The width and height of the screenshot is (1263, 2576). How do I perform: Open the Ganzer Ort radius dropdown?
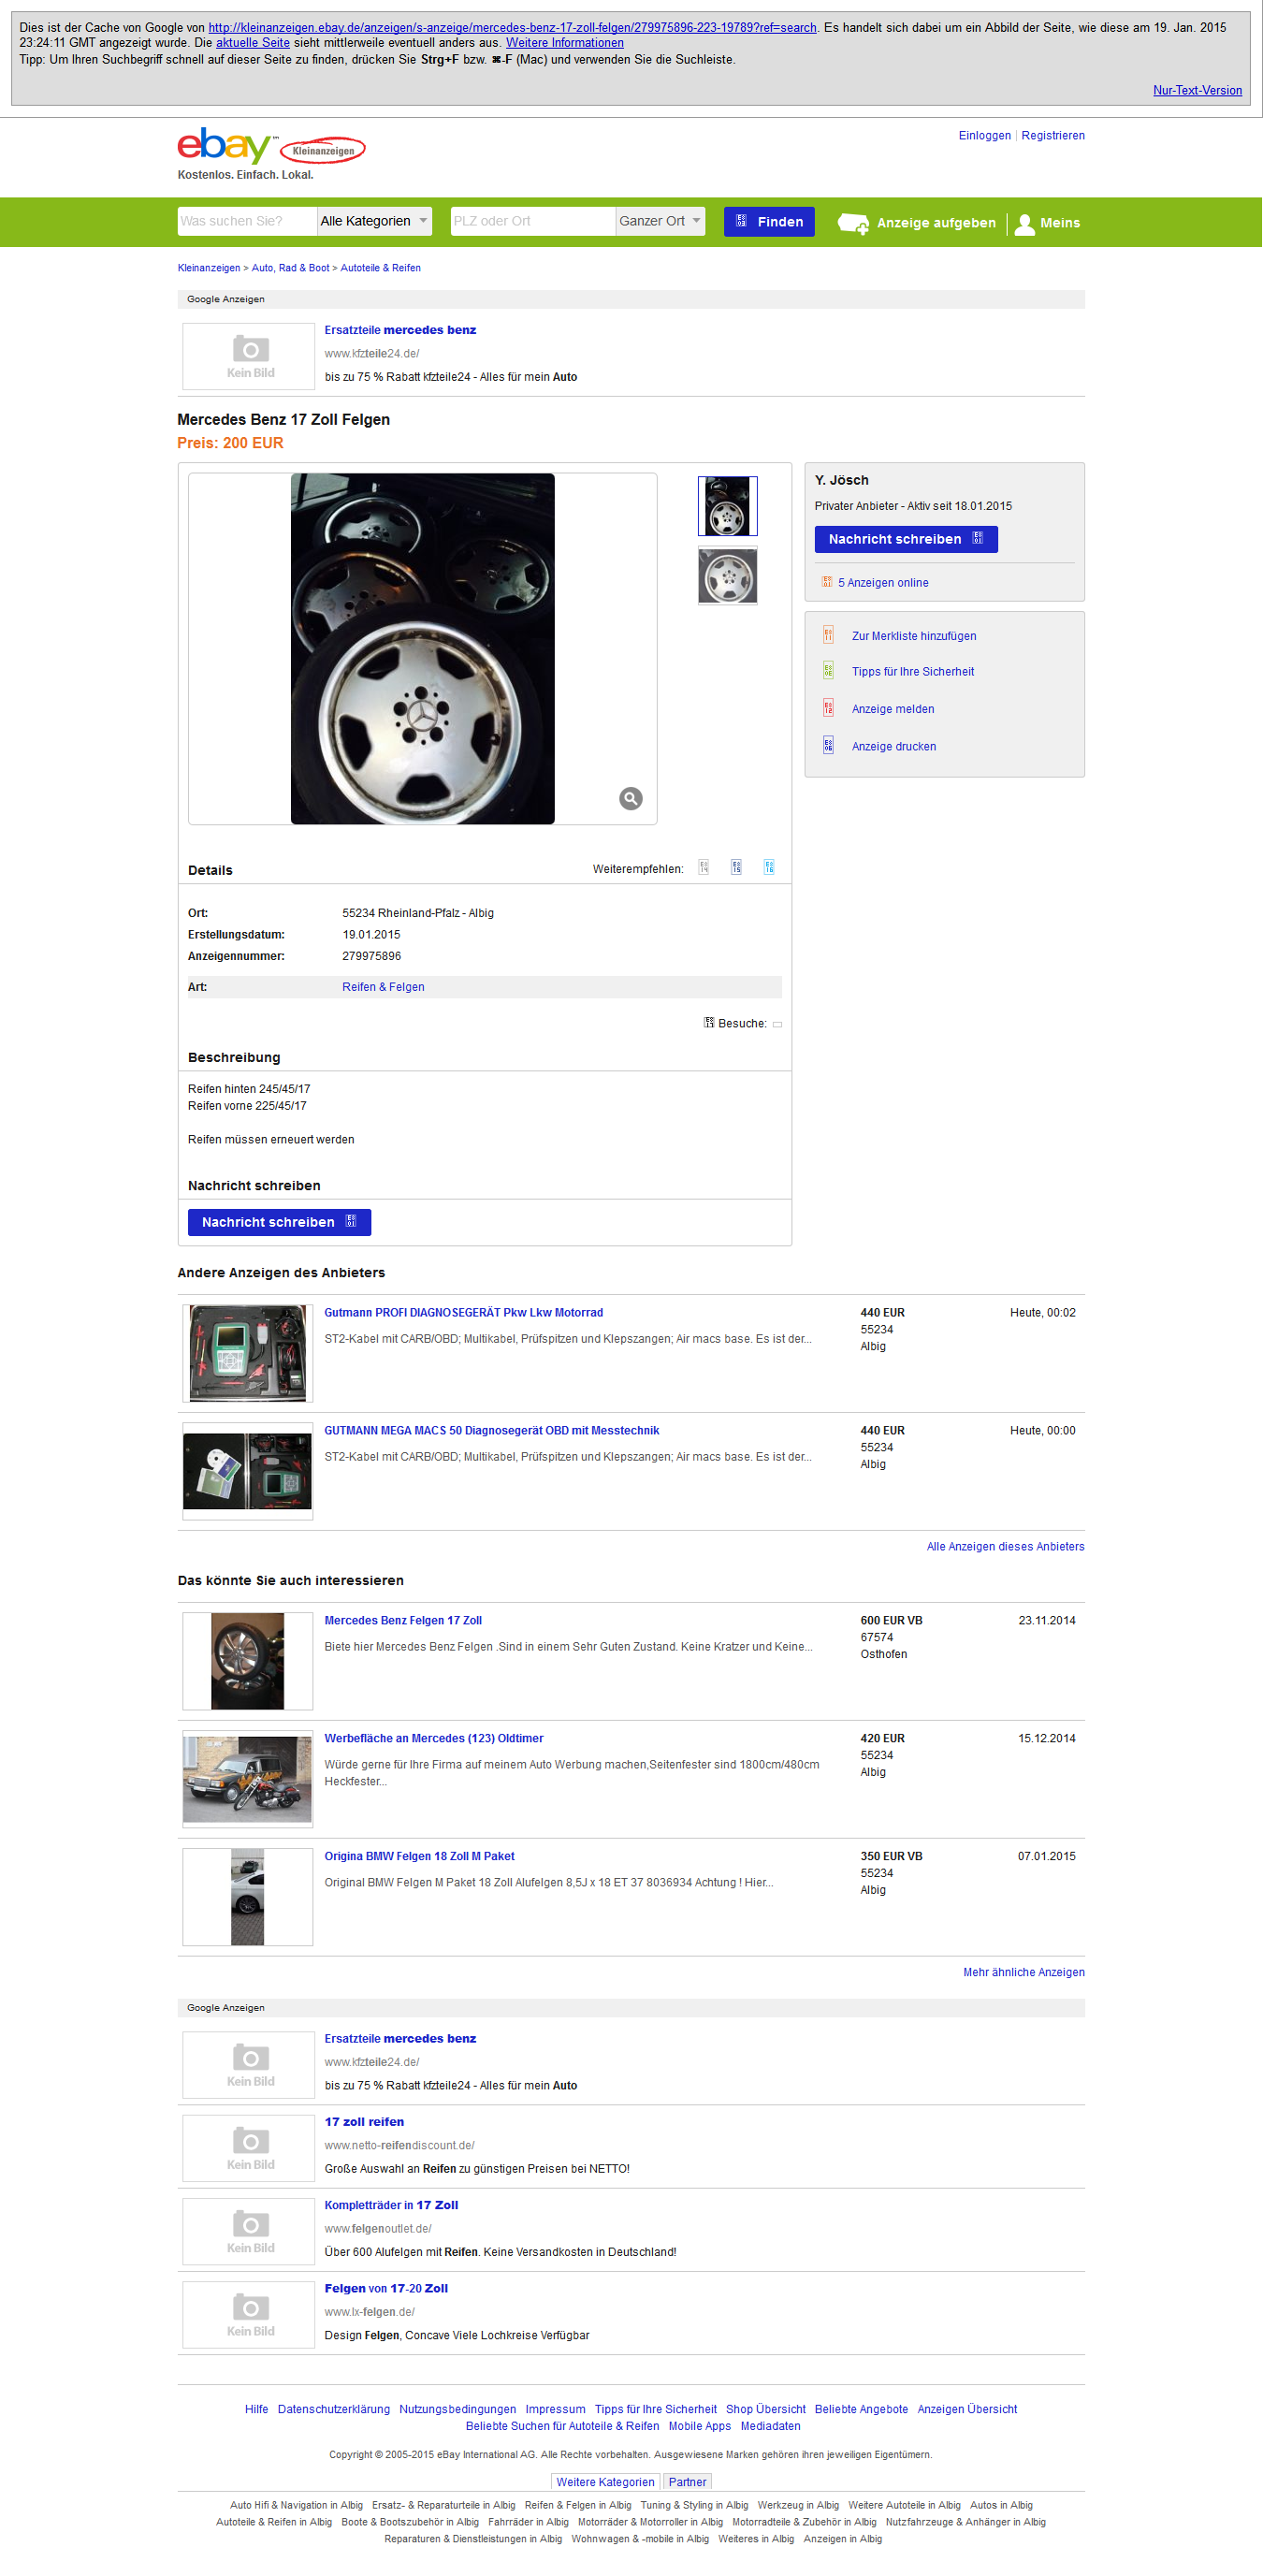coord(660,221)
